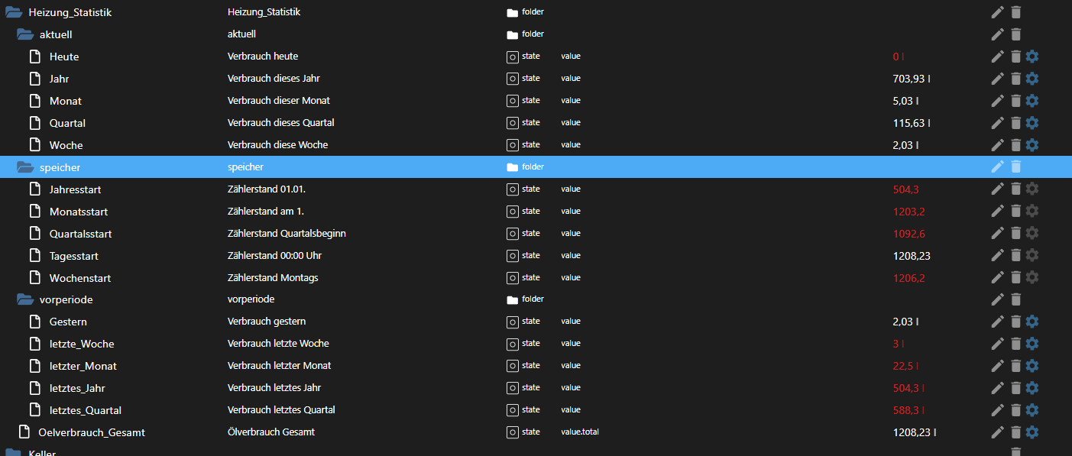Click the name 'Verbrauch dieses Quartal'
Viewport: 1072px width, 456px height.
[x=281, y=123]
